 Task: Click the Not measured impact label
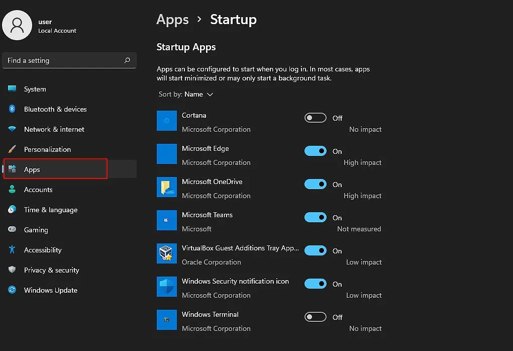point(359,229)
